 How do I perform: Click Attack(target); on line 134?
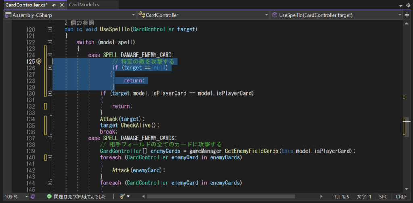pyautogui.click(x=122, y=119)
